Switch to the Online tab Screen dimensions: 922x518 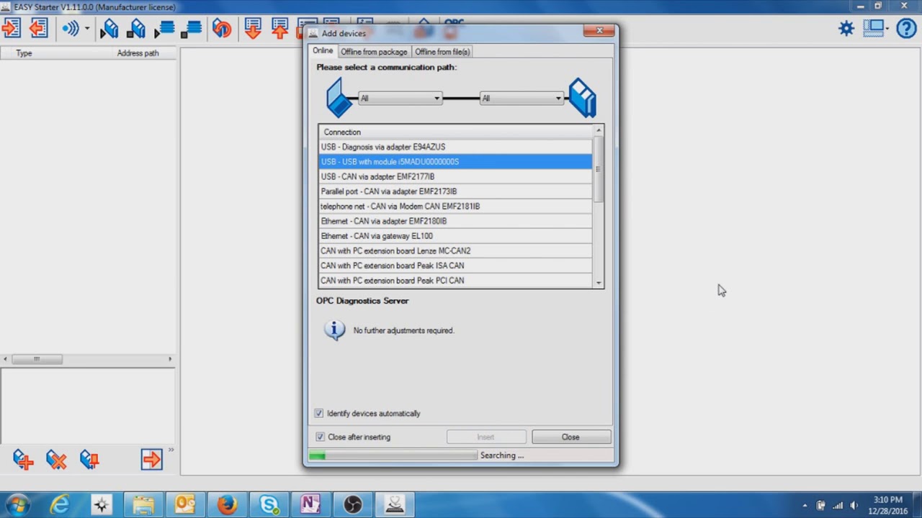[323, 51]
